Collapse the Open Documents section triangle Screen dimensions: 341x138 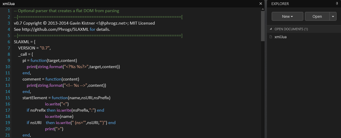(x=271, y=29)
